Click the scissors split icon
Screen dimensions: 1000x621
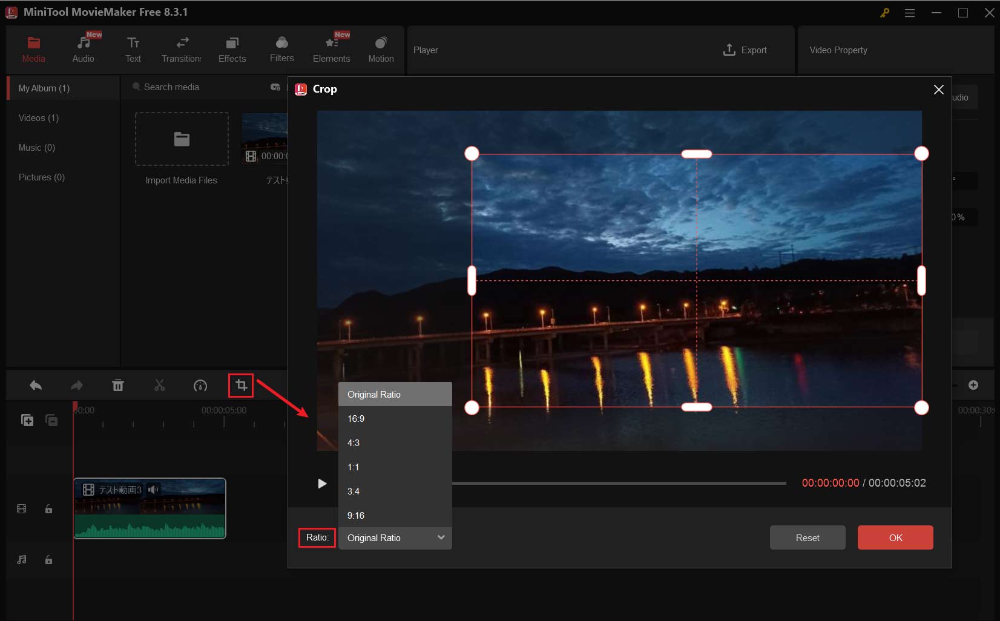tap(159, 386)
